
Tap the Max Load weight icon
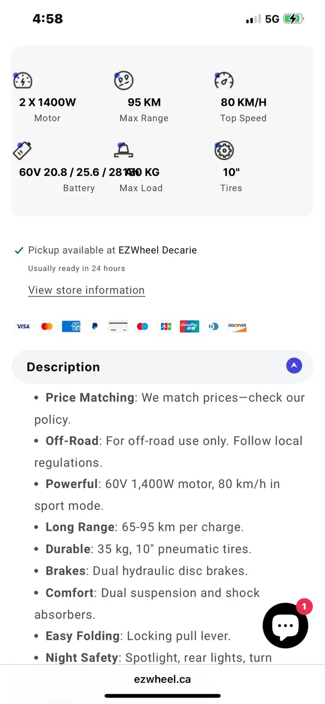point(123,151)
